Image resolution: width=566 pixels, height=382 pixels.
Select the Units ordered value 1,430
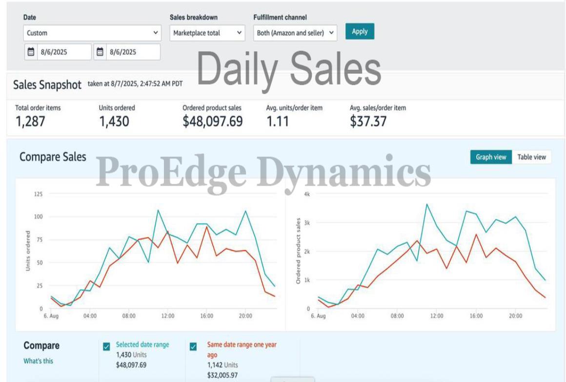114,121
